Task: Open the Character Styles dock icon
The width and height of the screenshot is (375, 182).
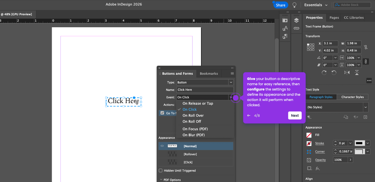Action: [x=285, y=28]
